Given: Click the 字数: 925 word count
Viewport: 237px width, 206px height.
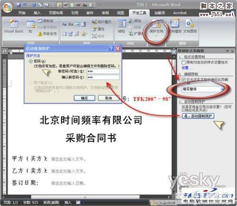Looking at the screenshot, I should coord(30,203).
